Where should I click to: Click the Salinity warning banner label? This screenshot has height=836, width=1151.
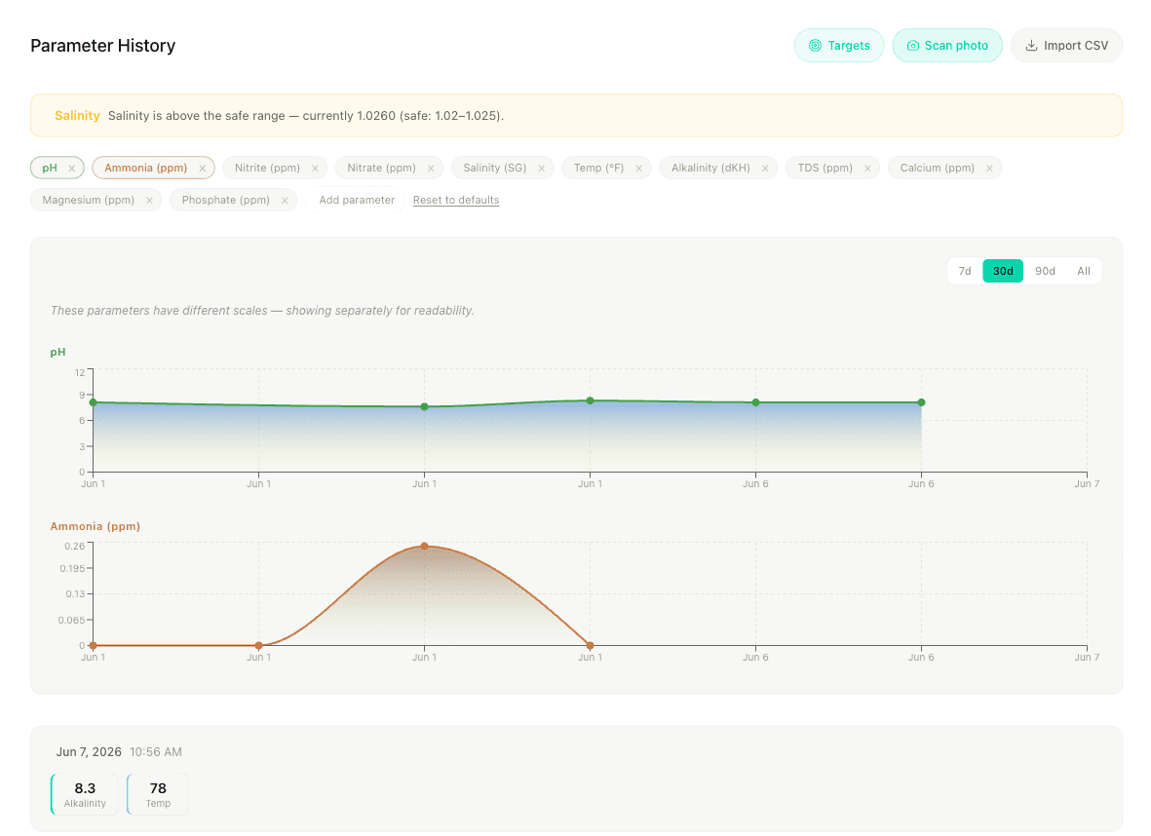click(x=77, y=115)
